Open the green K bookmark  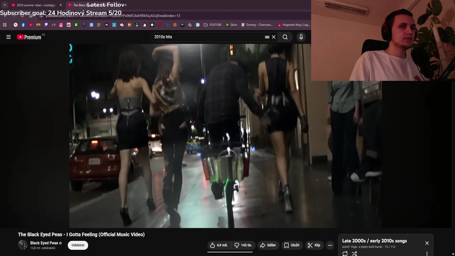[x=76, y=25]
